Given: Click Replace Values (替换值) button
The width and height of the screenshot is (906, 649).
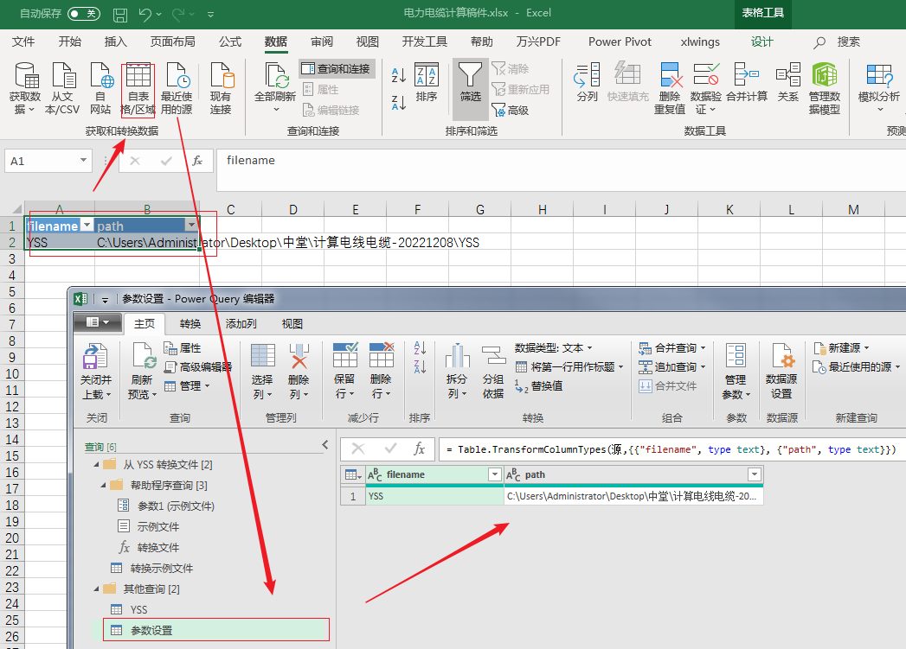Looking at the screenshot, I should tap(538, 386).
